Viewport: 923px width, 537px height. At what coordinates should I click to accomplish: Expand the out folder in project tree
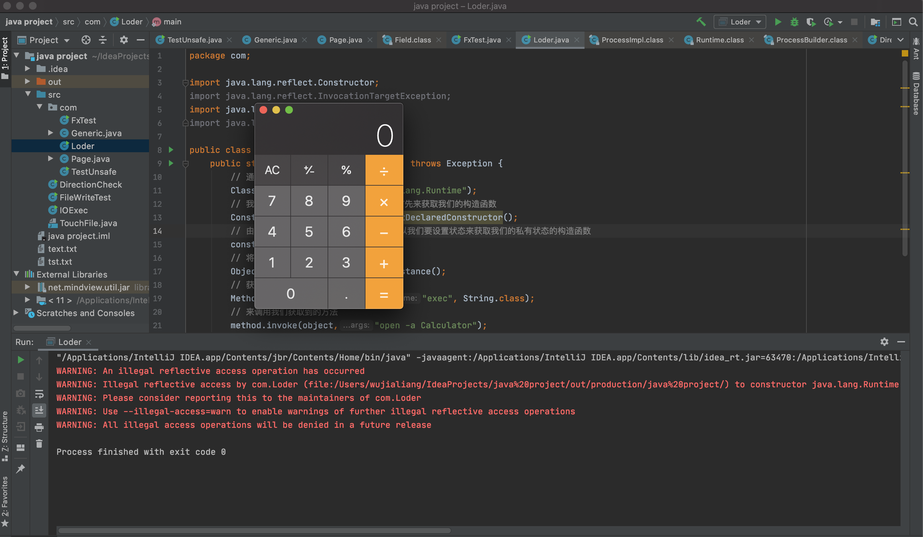point(28,82)
